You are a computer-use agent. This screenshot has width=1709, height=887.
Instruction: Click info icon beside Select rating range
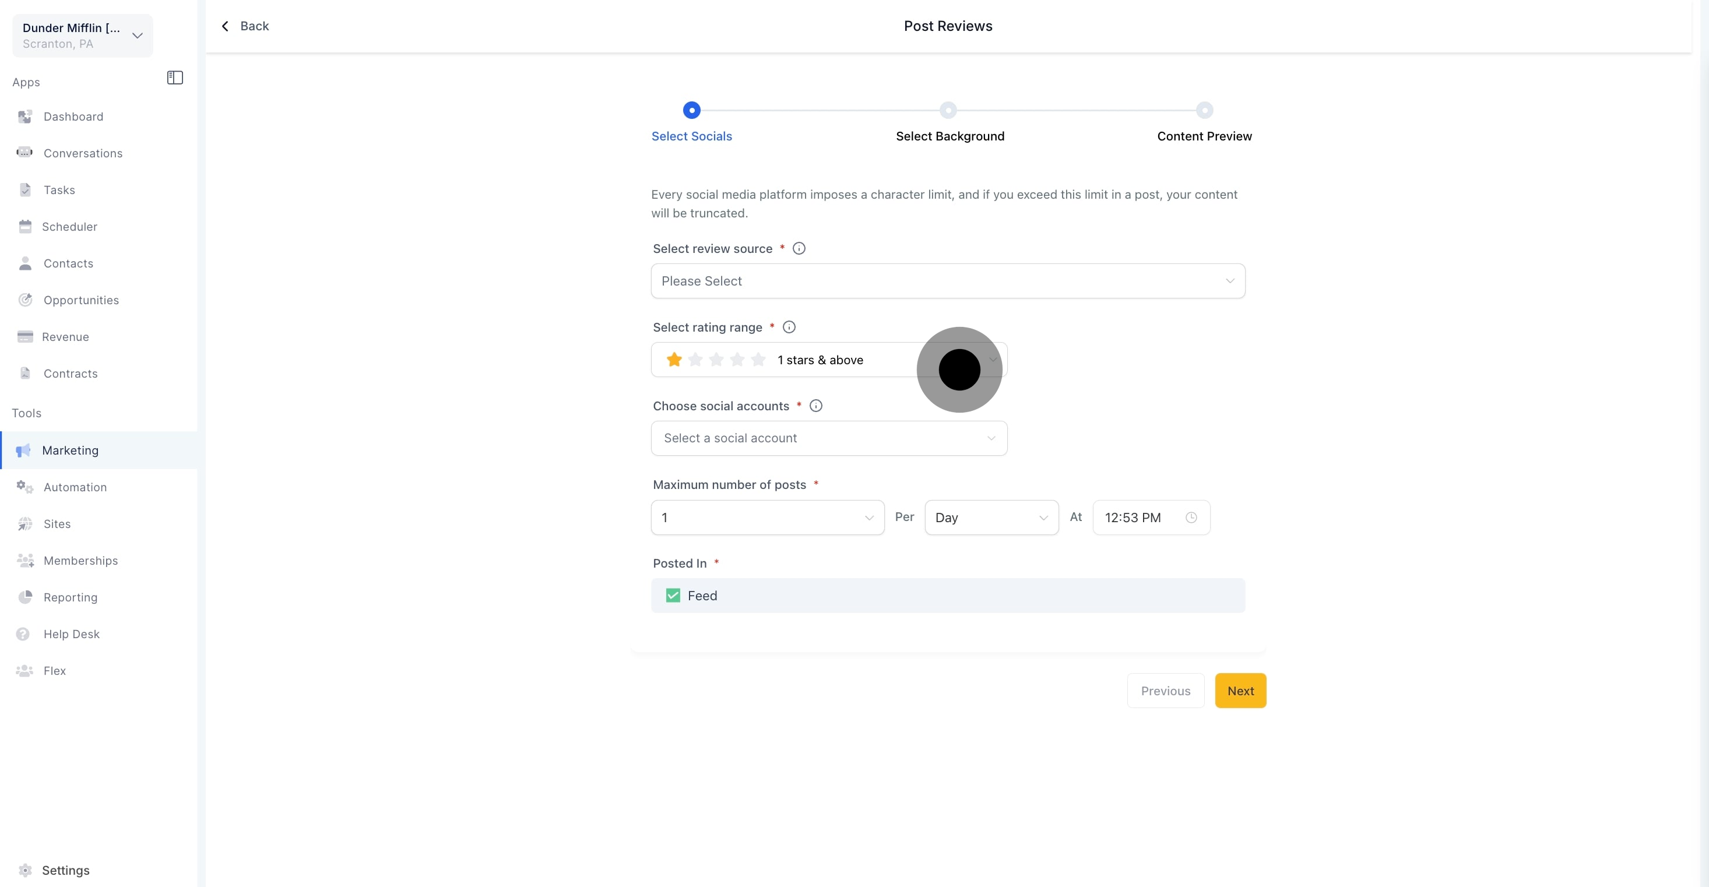(x=789, y=327)
